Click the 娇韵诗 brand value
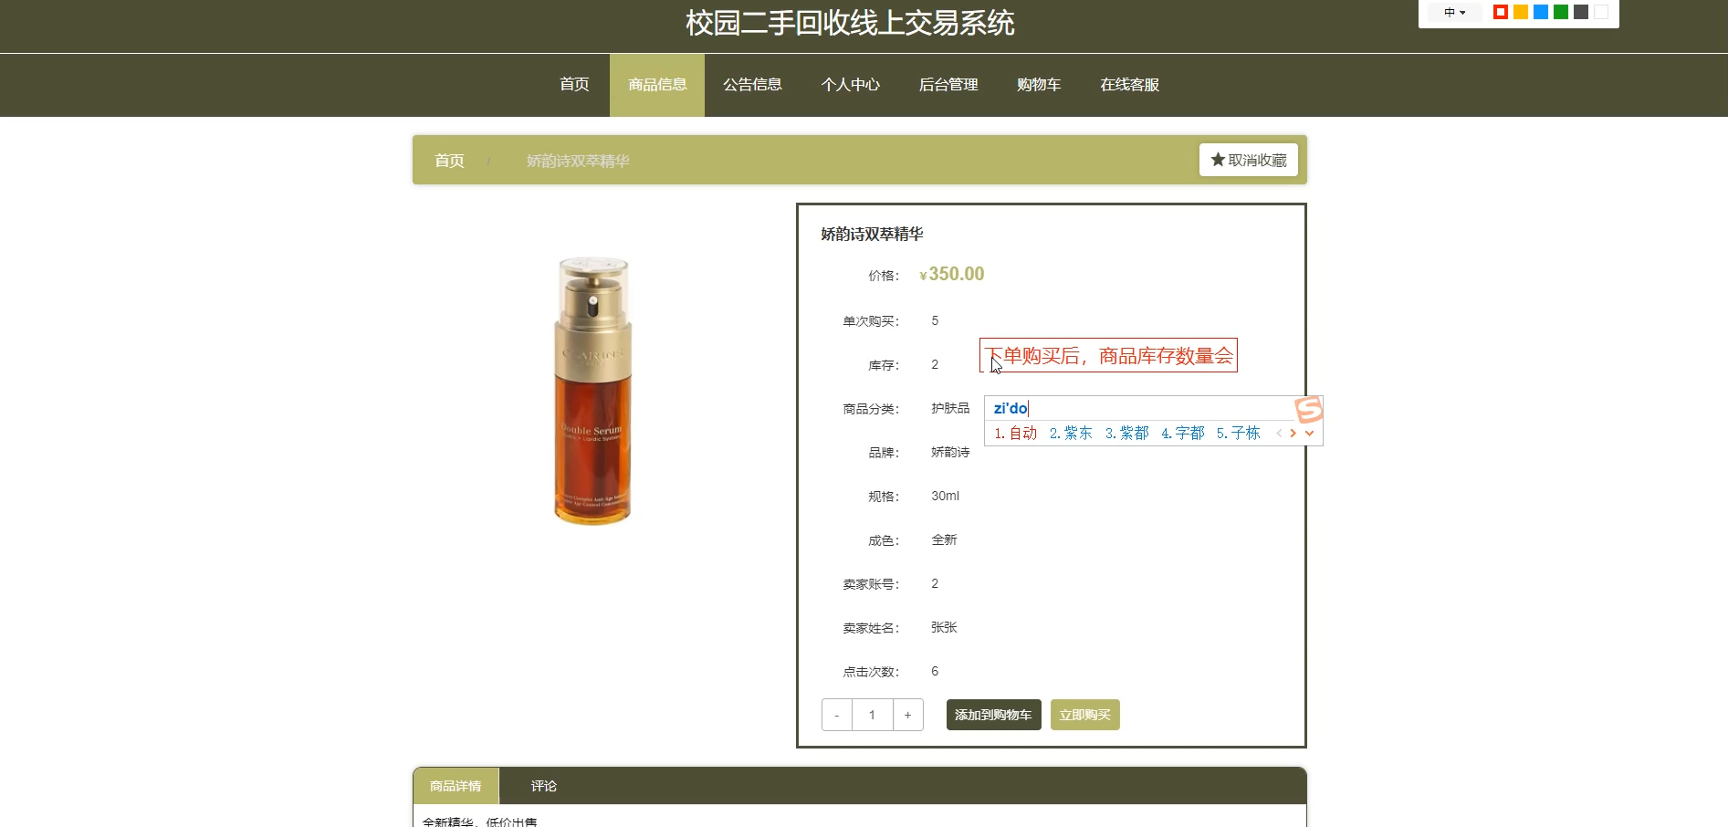The height and width of the screenshot is (827, 1728). pyautogui.click(x=950, y=452)
